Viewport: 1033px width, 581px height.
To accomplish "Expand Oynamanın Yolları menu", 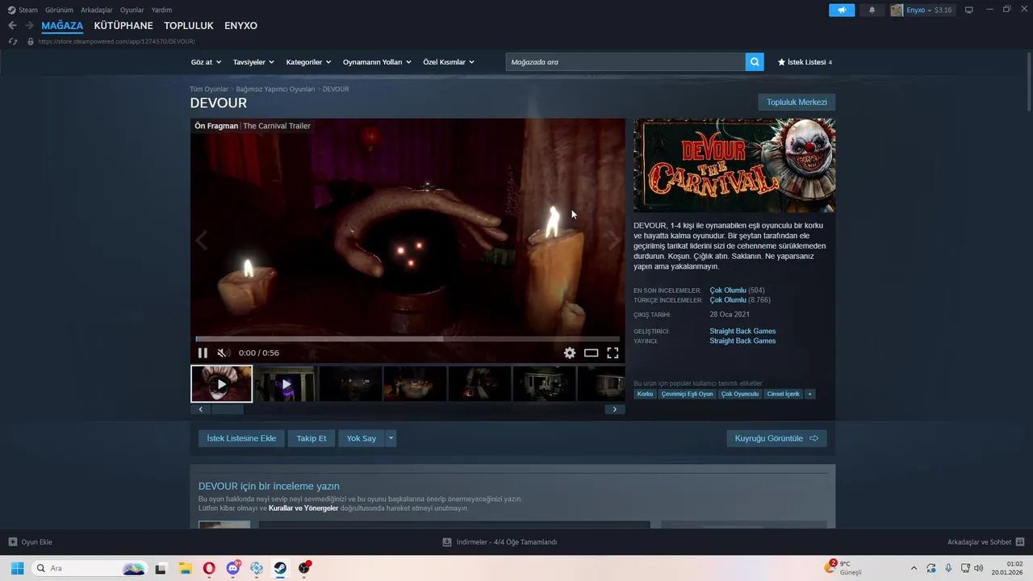I will point(377,62).
